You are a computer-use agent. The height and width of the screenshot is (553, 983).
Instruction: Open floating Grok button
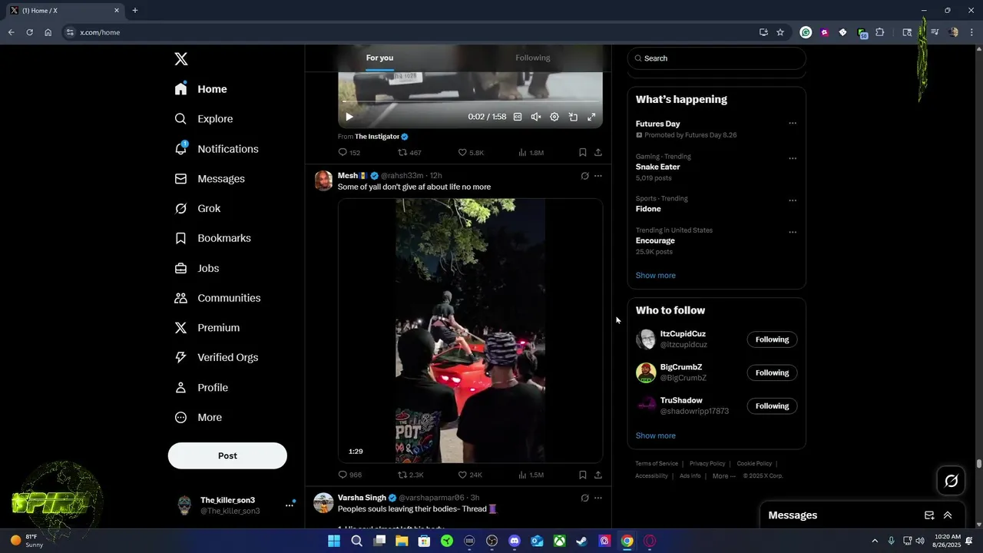pos(952,481)
